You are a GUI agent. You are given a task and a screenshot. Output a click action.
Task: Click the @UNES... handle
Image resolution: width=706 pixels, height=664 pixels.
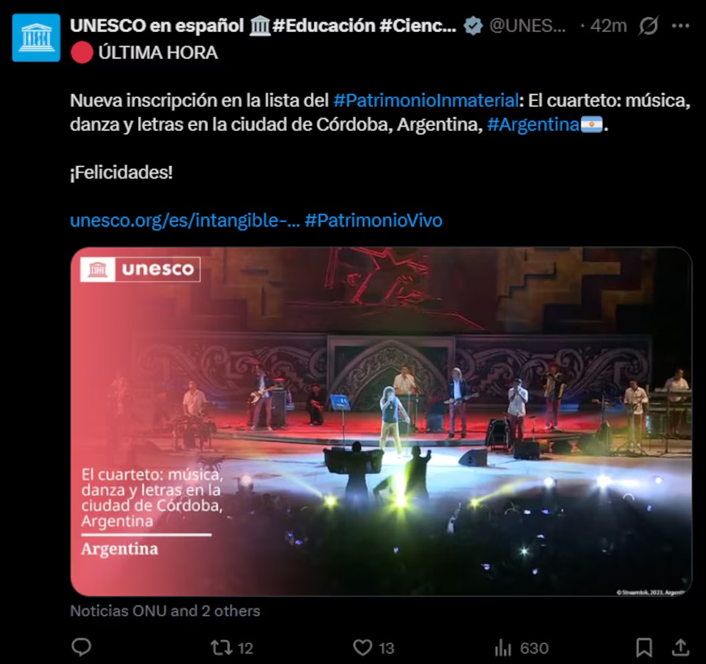(527, 26)
